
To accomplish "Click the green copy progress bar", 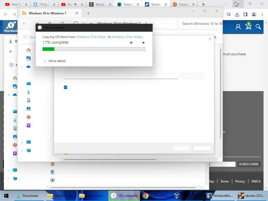I will coord(94,49).
